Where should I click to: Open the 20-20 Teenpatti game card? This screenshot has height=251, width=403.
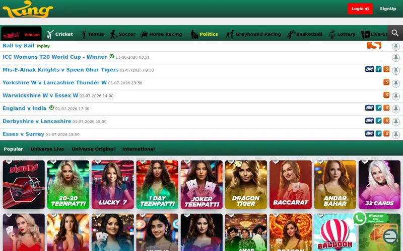point(68,184)
